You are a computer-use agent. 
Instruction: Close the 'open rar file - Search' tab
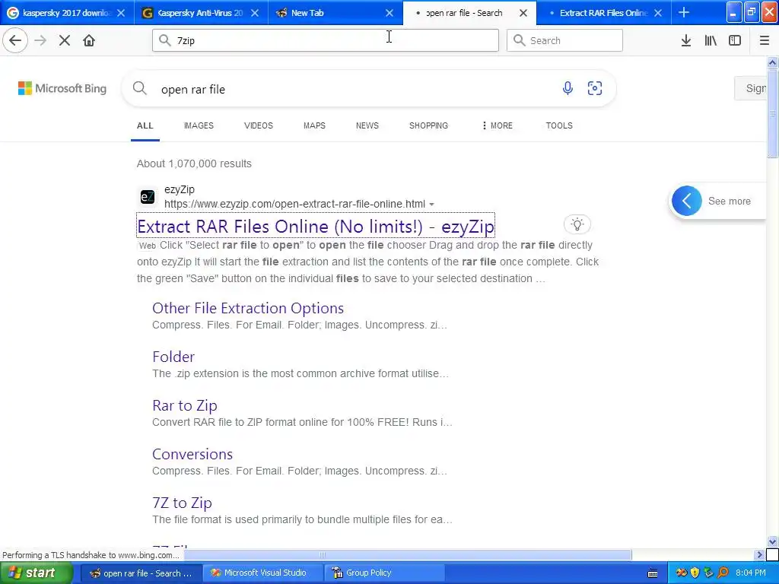coord(523,13)
